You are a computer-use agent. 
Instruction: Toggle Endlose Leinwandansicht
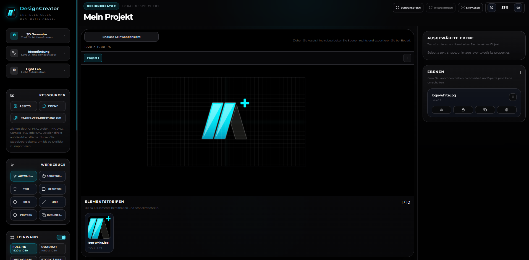pos(121,37)
